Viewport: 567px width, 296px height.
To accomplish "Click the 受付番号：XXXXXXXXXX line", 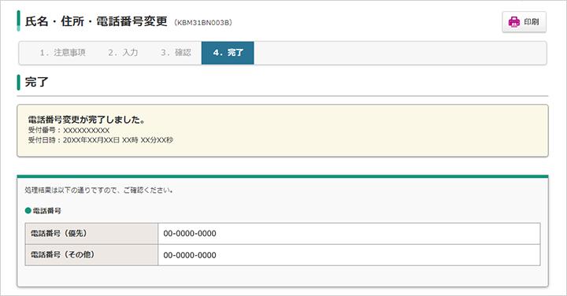I will tap(69, 131).
